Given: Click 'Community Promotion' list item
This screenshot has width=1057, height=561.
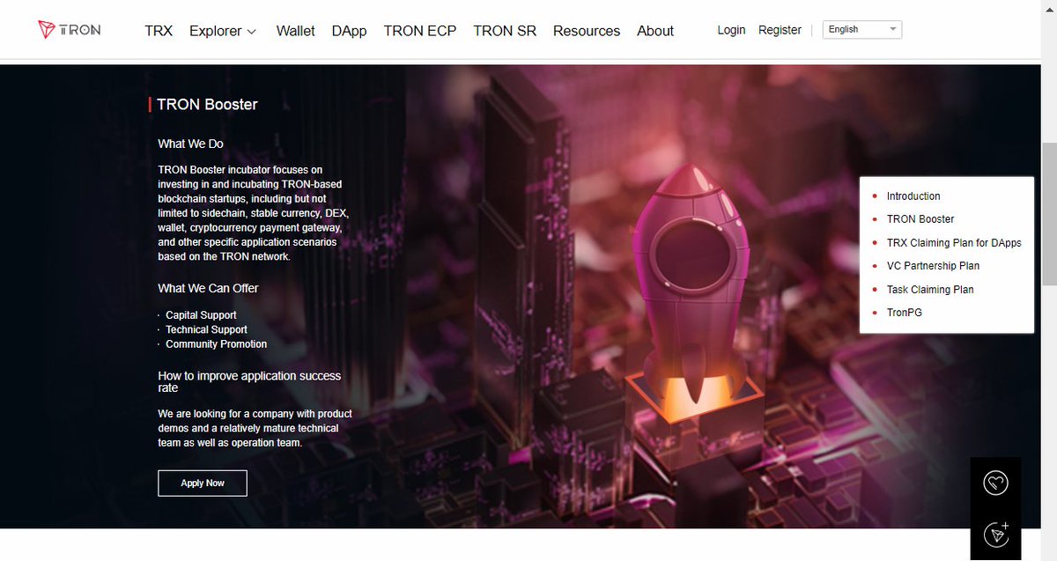Looking at the screenshot, I should (216, 344).
